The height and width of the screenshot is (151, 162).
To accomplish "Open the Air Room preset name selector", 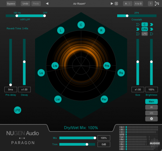I will coord(79,4).
